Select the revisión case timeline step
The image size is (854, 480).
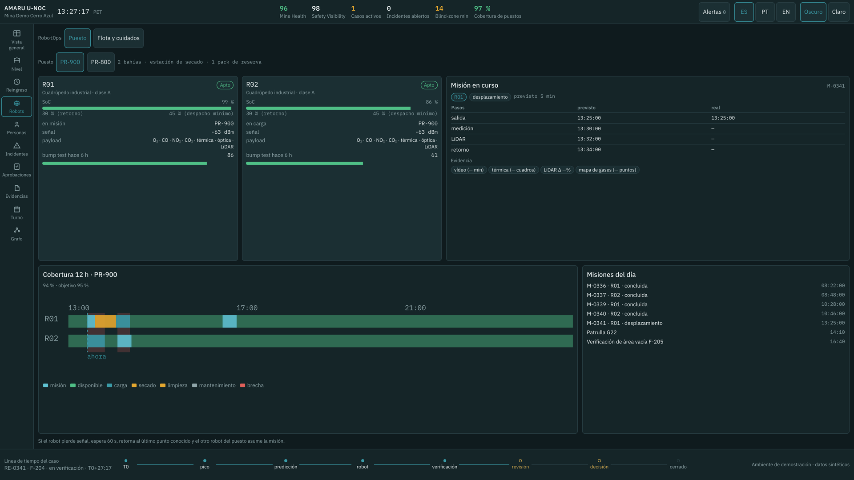pyautogui.click(x=520, y=464)
